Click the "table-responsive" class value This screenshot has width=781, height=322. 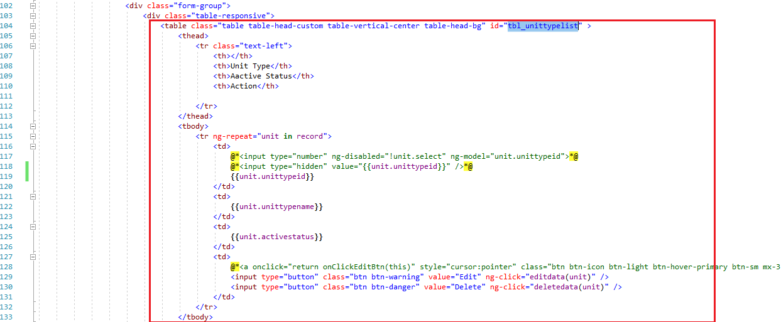pos(231,16)
